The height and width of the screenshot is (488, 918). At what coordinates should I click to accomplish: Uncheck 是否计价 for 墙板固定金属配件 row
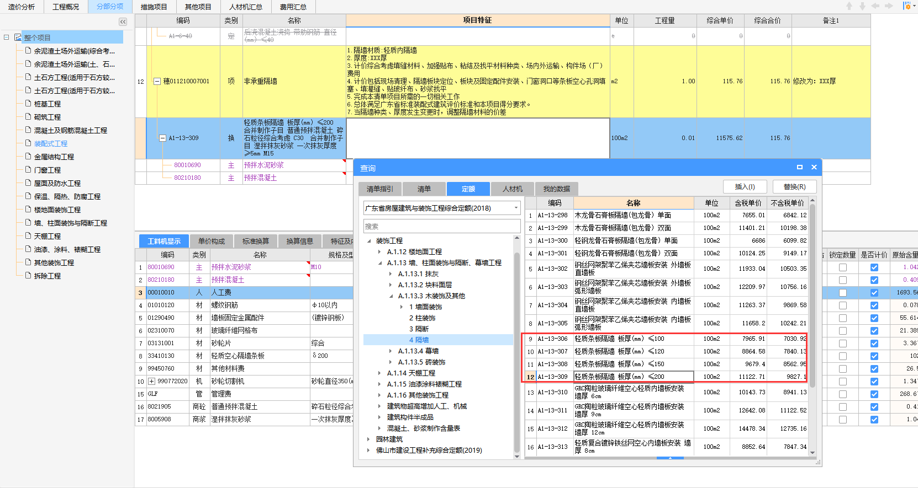pyautogui.click(x=874, y=318)
